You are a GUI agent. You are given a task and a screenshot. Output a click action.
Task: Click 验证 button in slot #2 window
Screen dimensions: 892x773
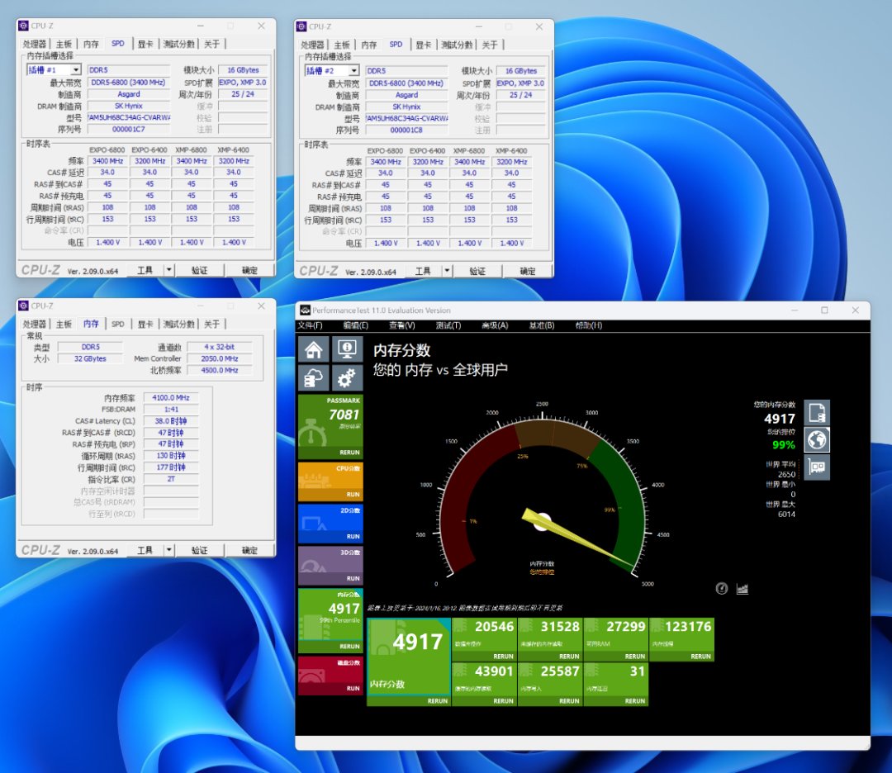[x=477, y=271]
